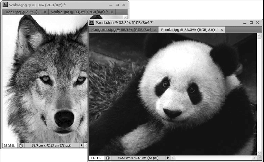Screen dimensions: 264x162
Task: Select the Panda.jpg document tab
Action: 189,30
